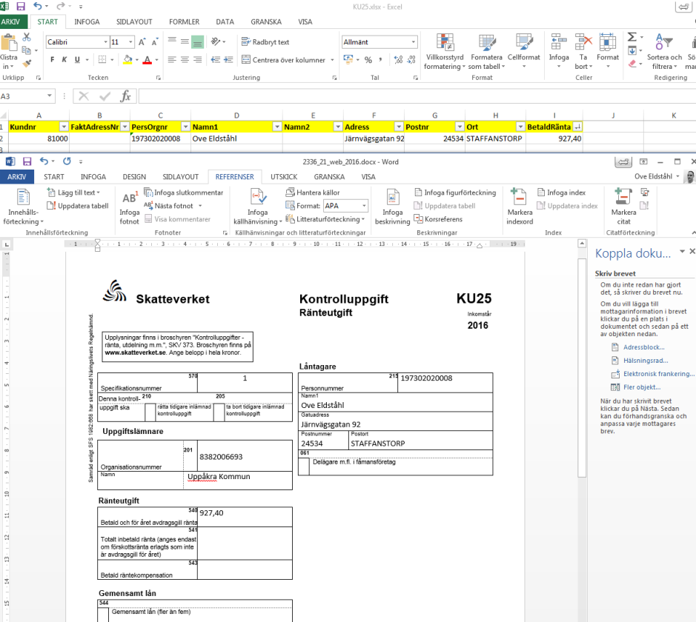This screenshot has height=622, width=696.
Task: Open Kundnr column filter dropdown
Action: (x=64, y=127)
